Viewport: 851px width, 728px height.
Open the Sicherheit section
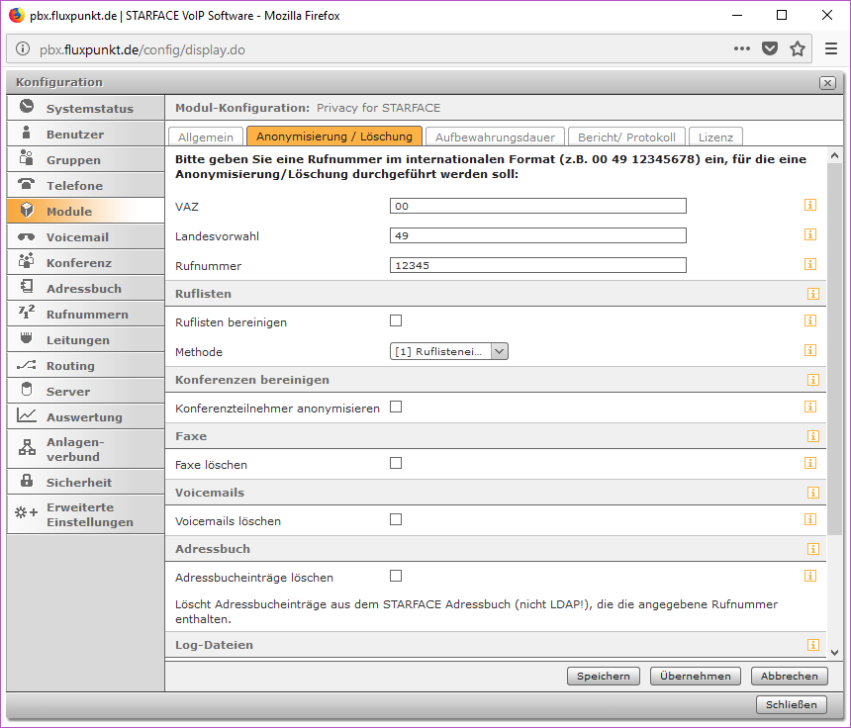tap(86, 483)
